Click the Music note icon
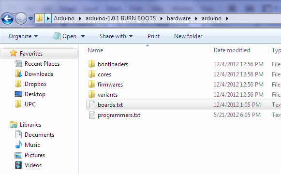The height and width of the screenshot is (174, 281). (18, 145)
